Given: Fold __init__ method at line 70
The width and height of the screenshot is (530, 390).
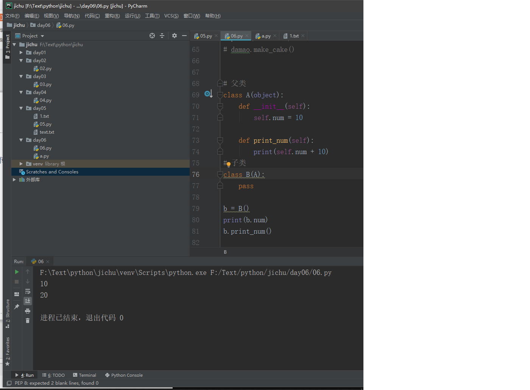Looking at the screenshot, I should point(220,106).
